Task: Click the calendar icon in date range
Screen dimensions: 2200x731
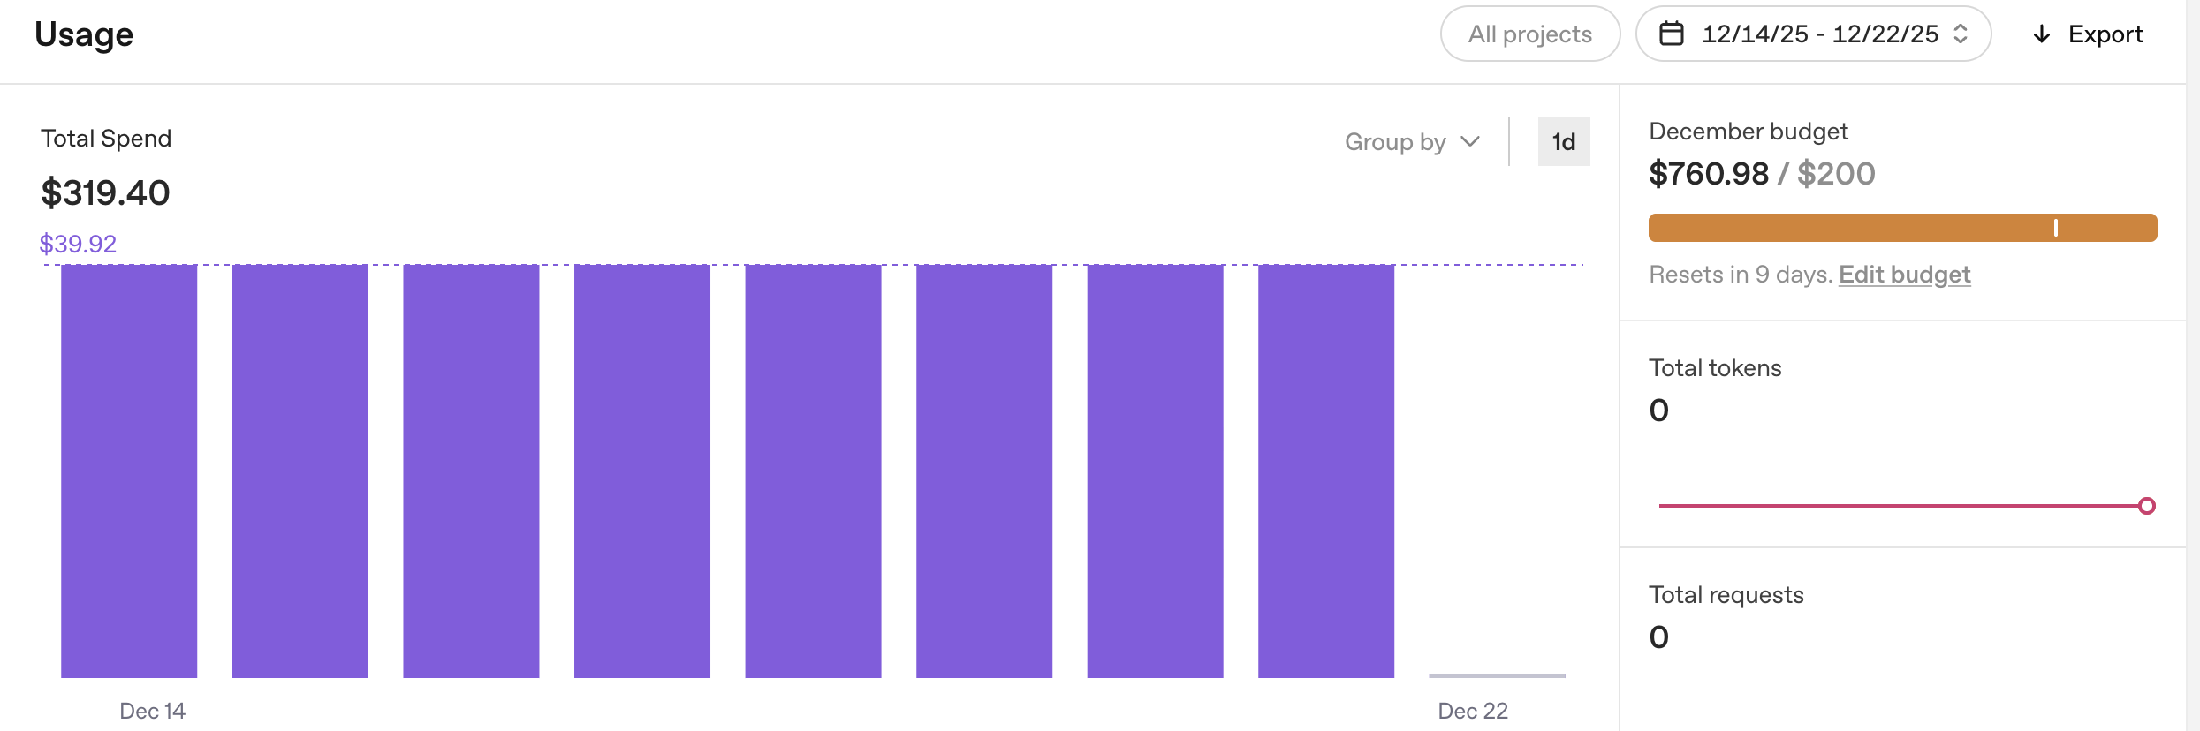Action: tap(1671, 34)
